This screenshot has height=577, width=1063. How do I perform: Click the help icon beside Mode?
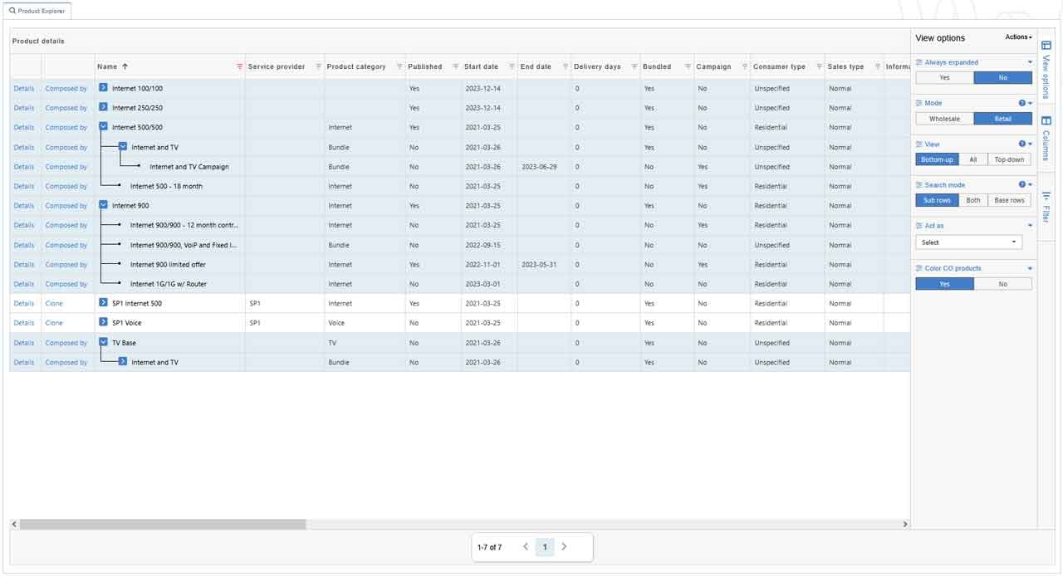click(x=1022, y=103)
